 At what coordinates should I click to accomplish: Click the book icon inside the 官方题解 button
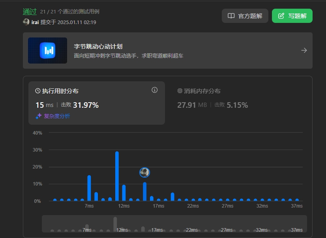coord(230,16)
